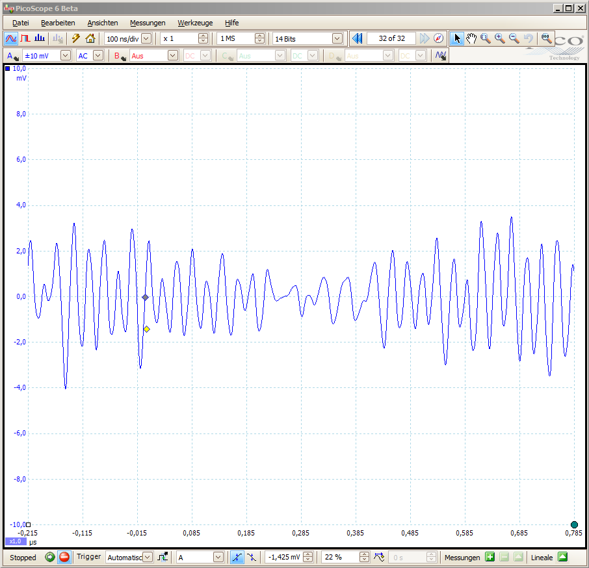
Task: Click the 1 MS sample count stepper
Action: coord(259,38)
